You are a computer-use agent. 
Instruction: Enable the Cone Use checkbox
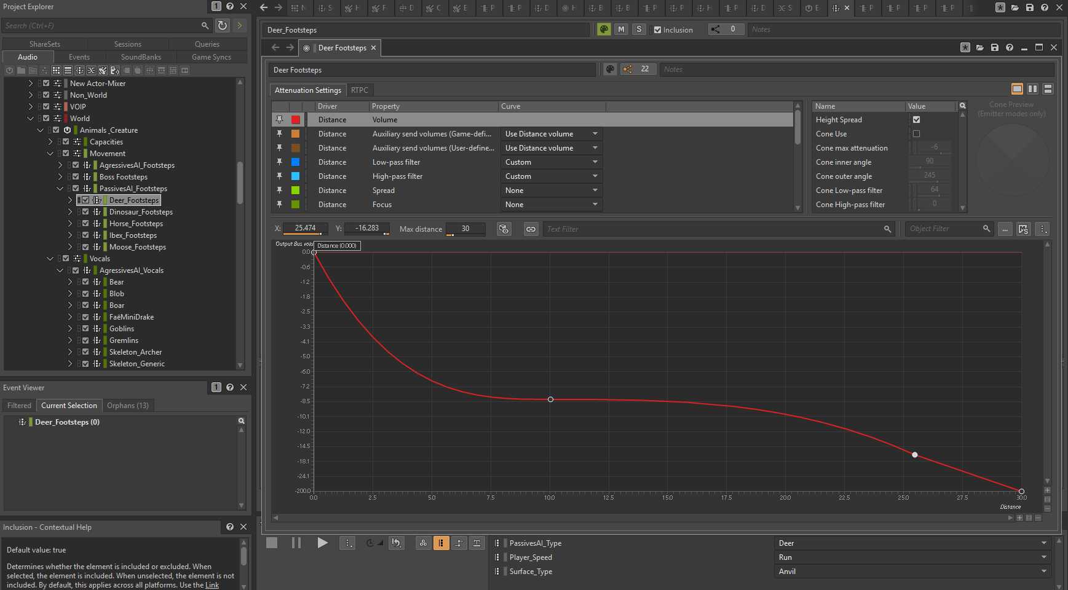pos(916,134)
